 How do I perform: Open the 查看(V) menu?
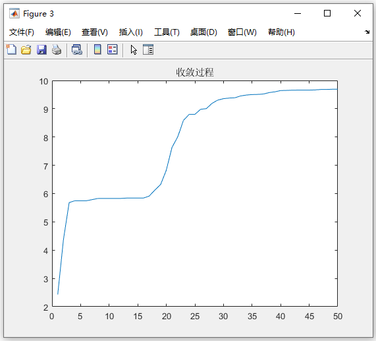click(94, 32)
